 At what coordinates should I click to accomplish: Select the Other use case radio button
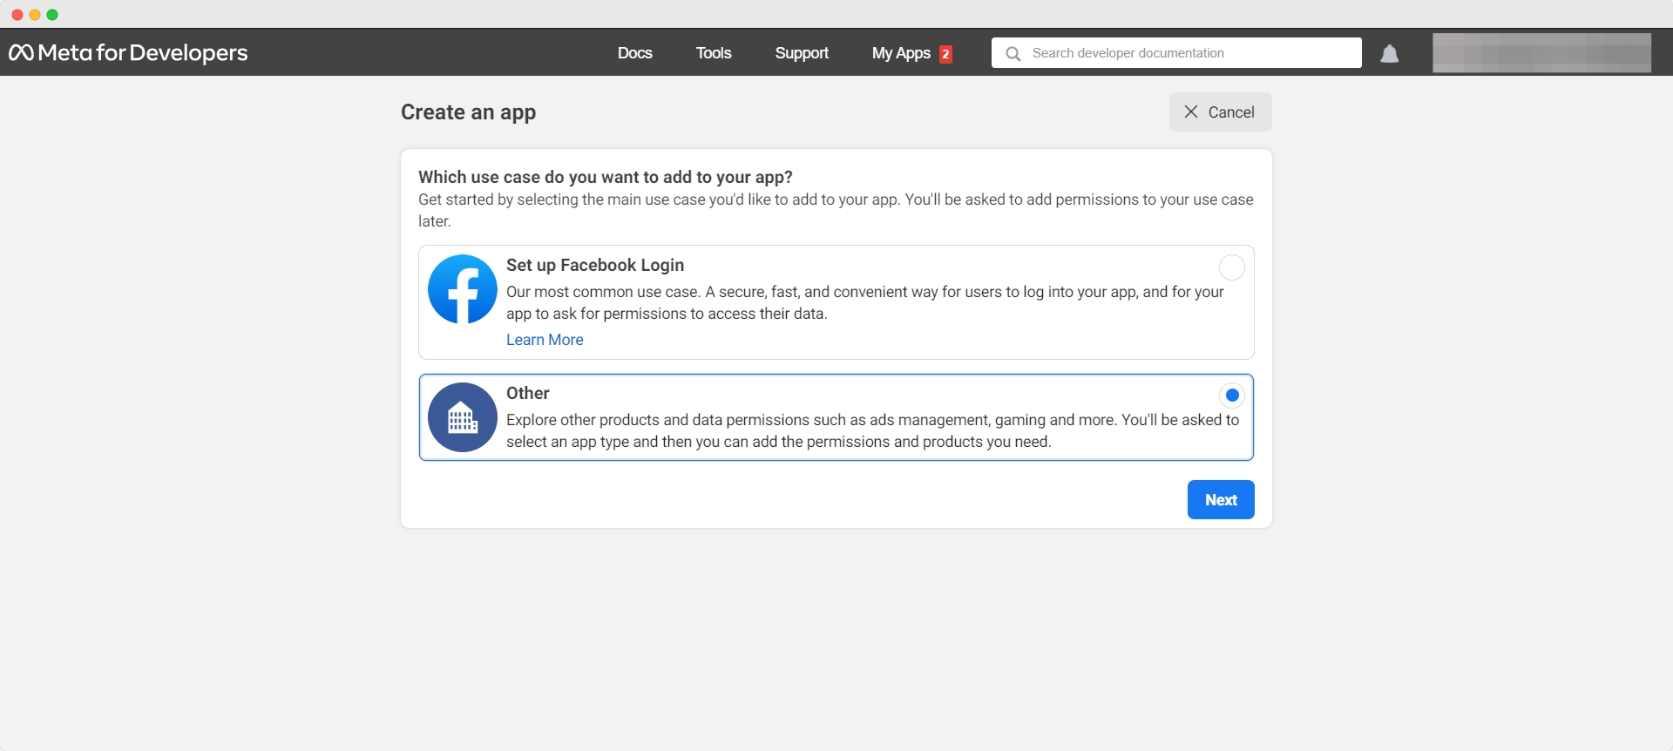point(1232,396)
